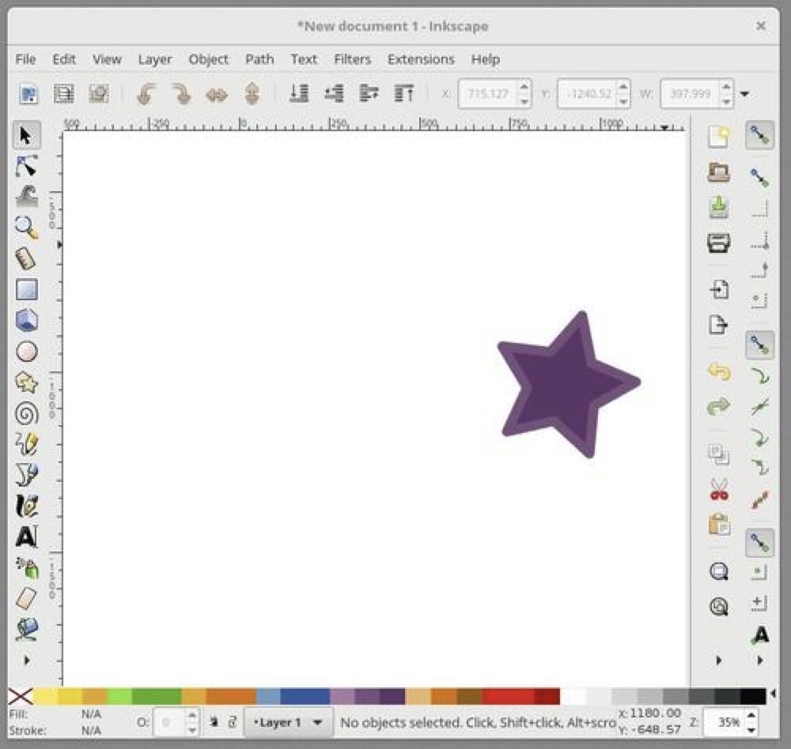
Task: Expand the left toolbox overflow triangle
Action: click(x=26, y=661)
